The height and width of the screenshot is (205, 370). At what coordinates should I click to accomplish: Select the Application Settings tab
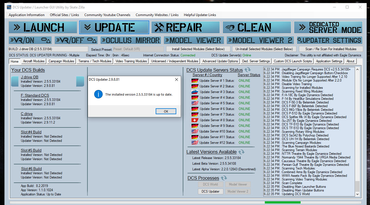pyautogui.click(x=329, y=61)
